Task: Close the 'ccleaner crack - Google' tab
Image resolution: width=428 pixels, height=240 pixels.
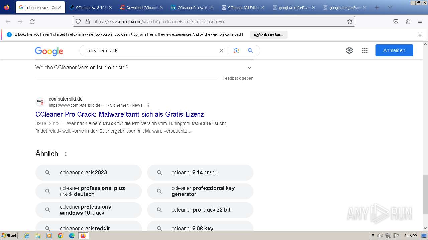Action: click(60, 7)
